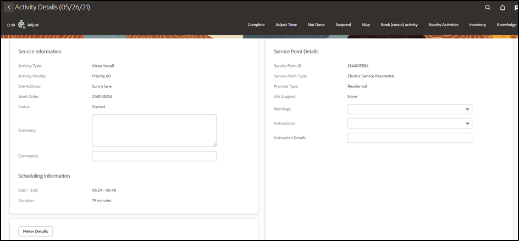Click the Service Information heading
519x241 pixels.
tap(40, 52)
